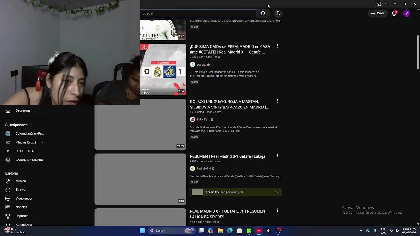The height and width of the screenshot is (236, 420).
Task: Click the search magnifier button
Action: pos(263,13)
